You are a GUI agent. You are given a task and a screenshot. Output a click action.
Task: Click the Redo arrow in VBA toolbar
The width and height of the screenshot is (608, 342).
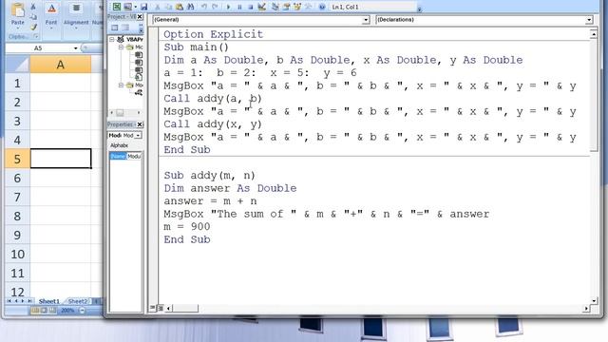pyautogui.click(x=215, y=7)
